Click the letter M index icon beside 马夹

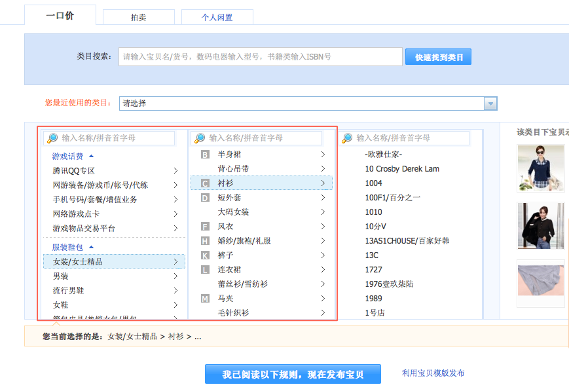click(x=205, y=299)
